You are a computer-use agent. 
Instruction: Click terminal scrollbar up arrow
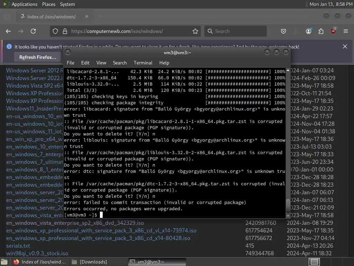click(x=288, y=71)
